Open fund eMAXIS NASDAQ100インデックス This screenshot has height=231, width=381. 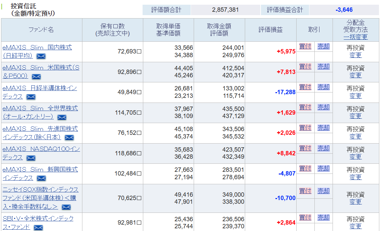tap(41, 153)
